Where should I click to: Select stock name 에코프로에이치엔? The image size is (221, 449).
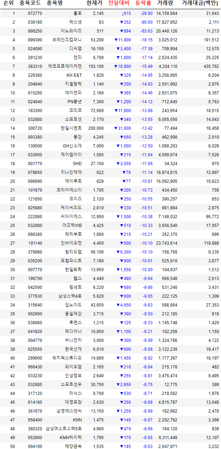(65, 66)
